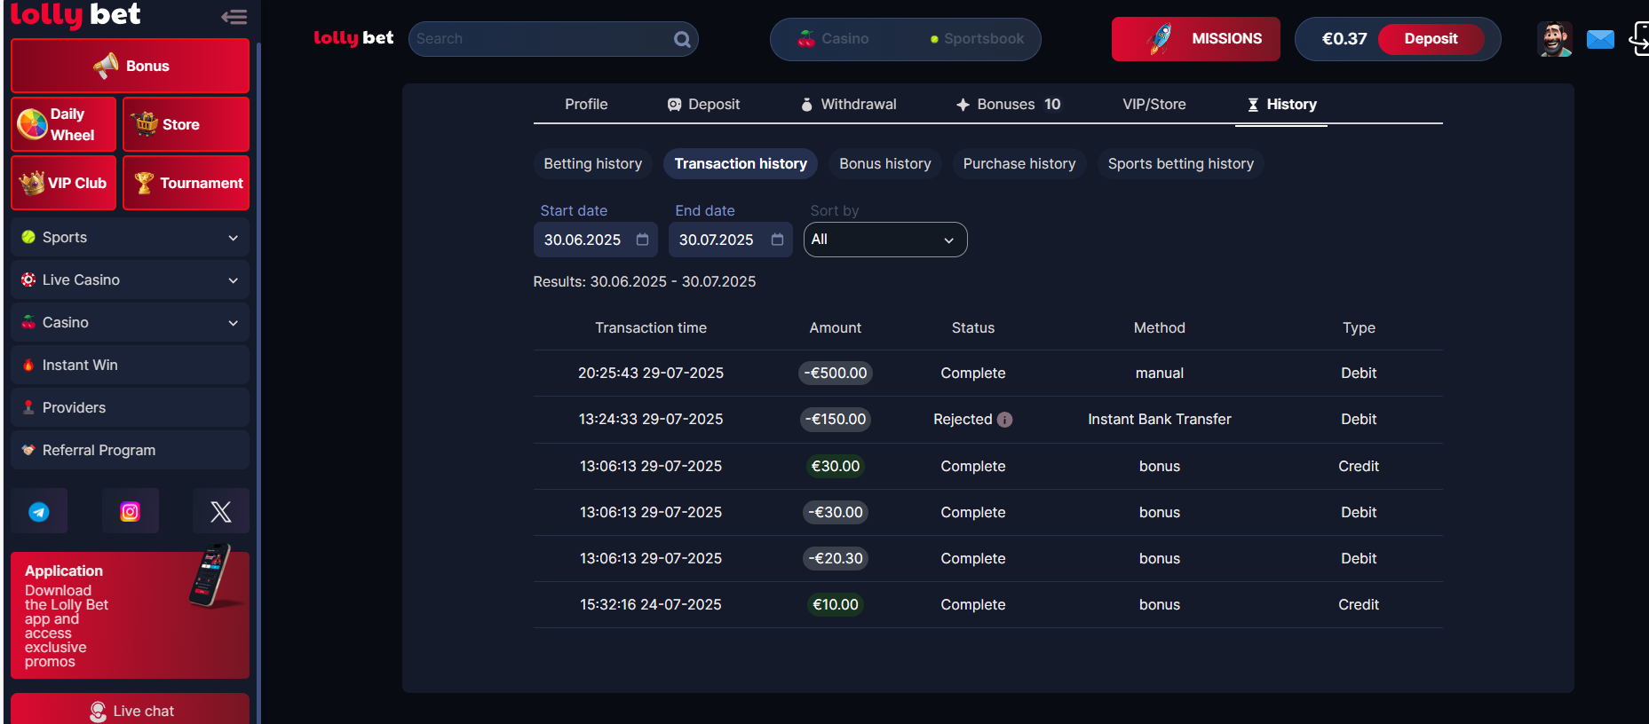Collapse the sidebar menu

point(234,16)
